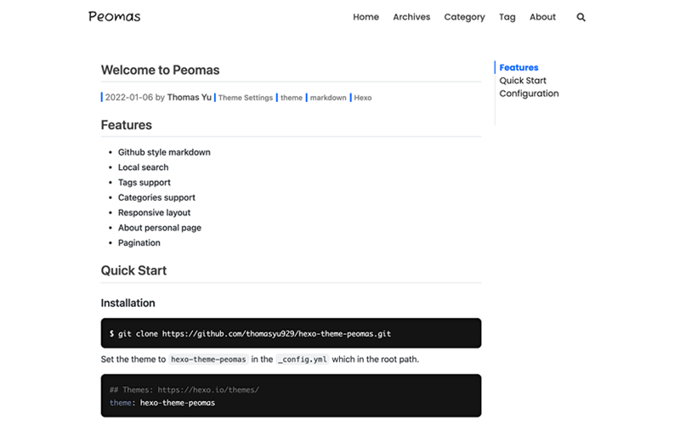The height and width of the screenshot is (425, 680).
Task: Click the search magnifier icon
Action: [581, 17]
